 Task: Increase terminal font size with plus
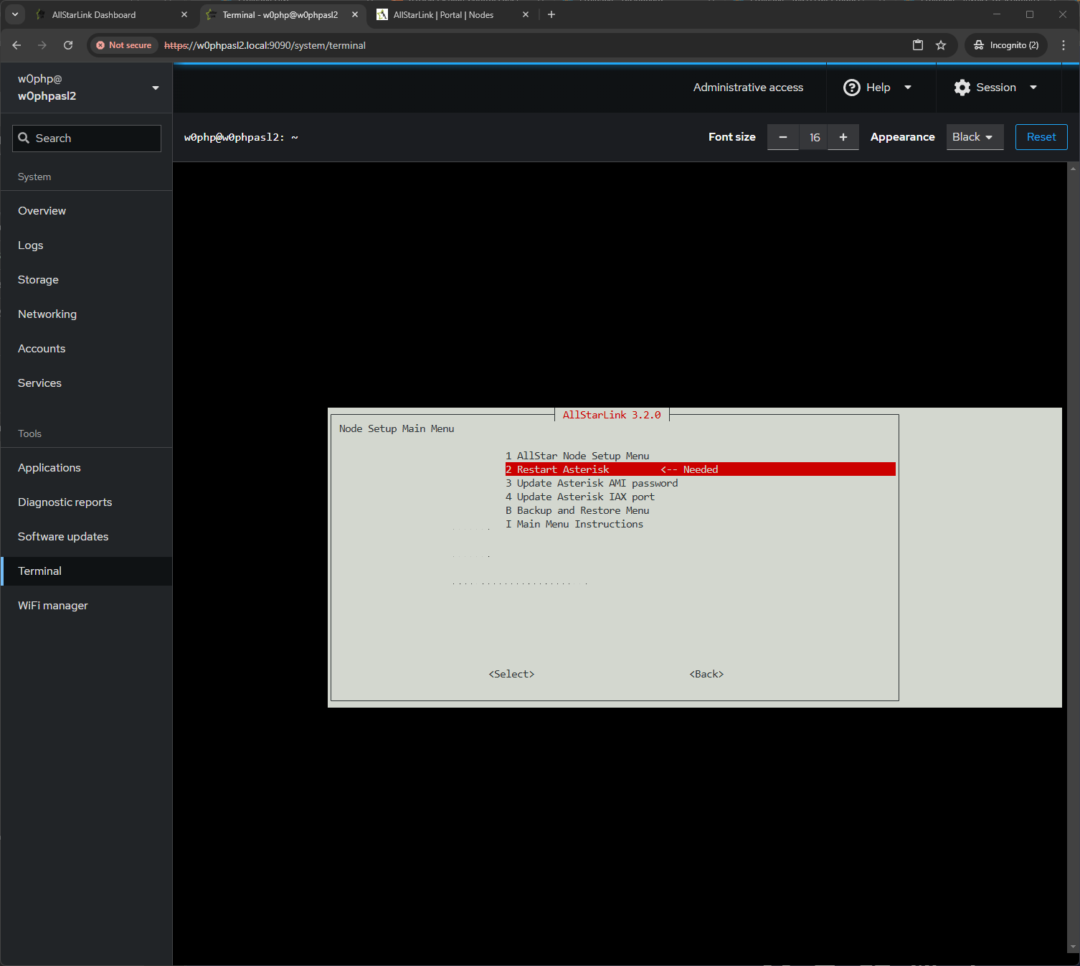click(843, 137)
